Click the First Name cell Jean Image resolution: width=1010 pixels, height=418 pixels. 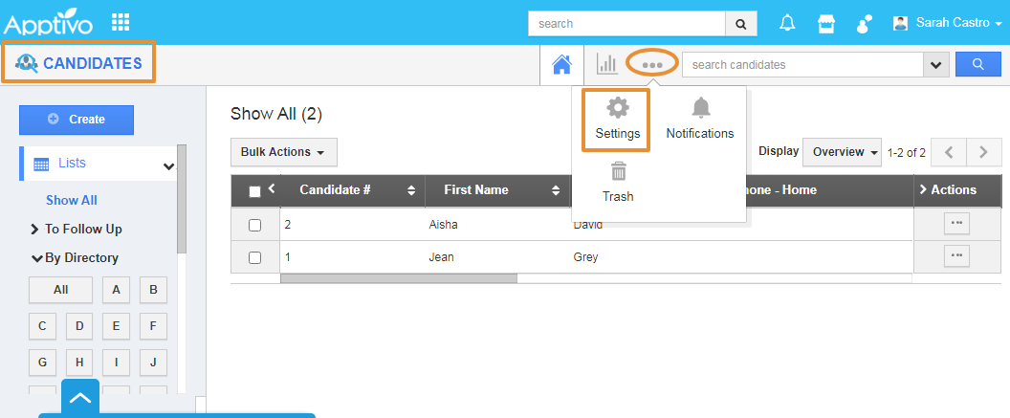[x=441, y=257]
